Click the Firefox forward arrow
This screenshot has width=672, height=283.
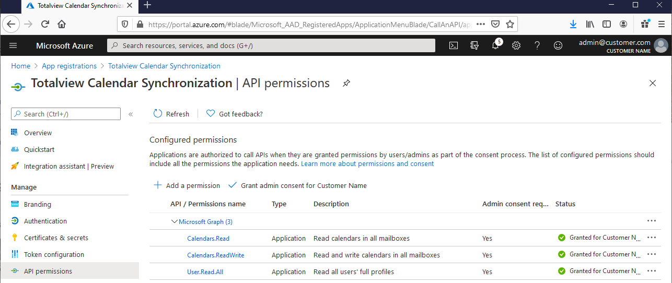coord(28,24)
